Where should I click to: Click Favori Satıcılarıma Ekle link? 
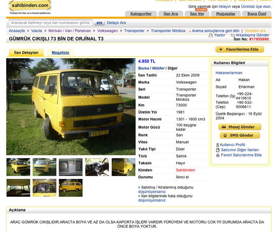pos(241,155)
